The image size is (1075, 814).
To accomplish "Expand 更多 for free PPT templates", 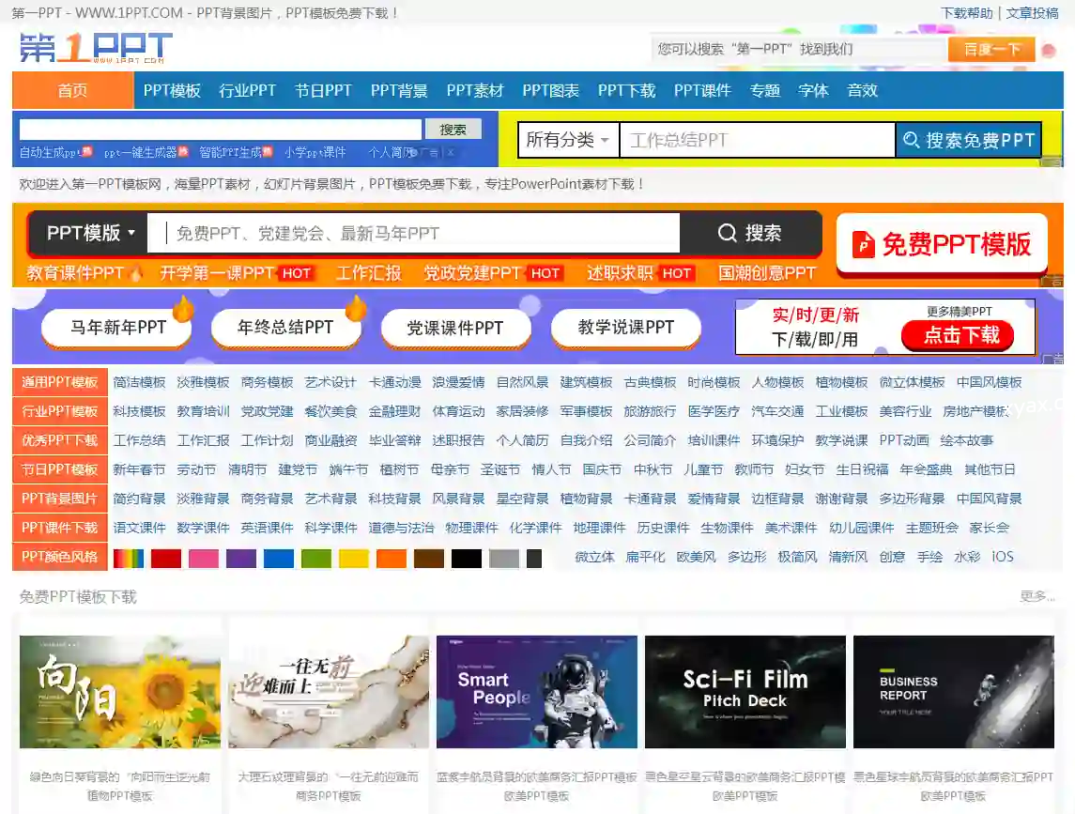I will pyautogui.click(x=1037, y=596).
